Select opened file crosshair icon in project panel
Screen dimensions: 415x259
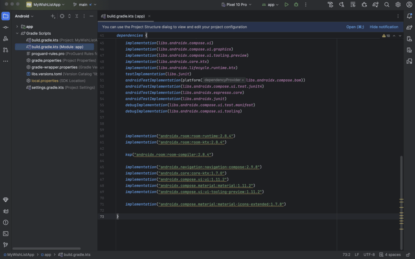tap(62, 16)
